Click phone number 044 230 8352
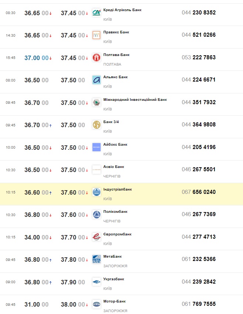 pos(199,13)
